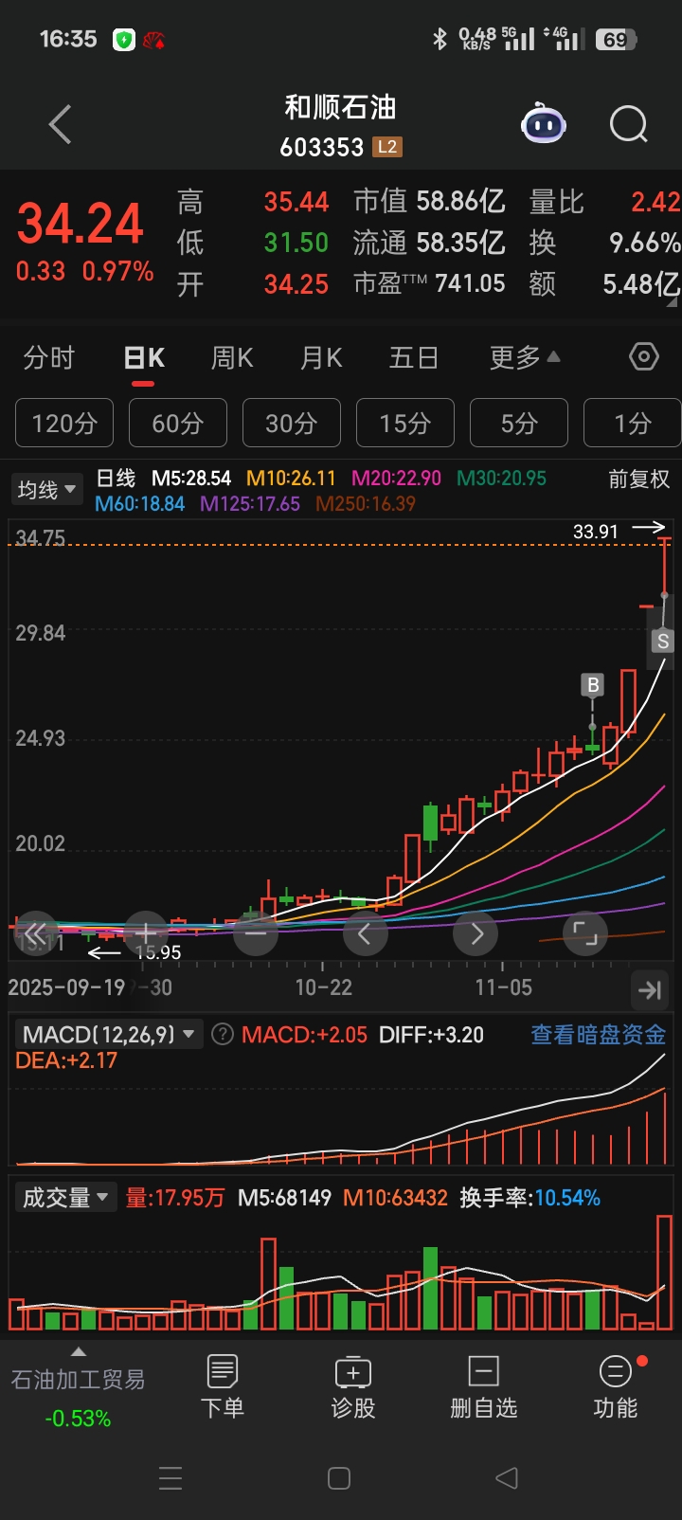
Task: Open the robot AI assistant icon
Action: click(x=543, y=123)
